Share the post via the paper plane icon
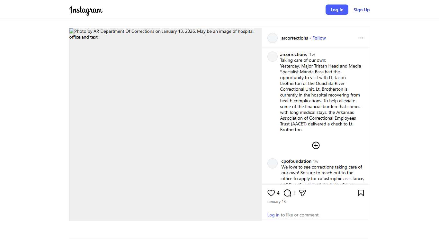This screenshot has height=247, width=439. click(x=302, y=193)
